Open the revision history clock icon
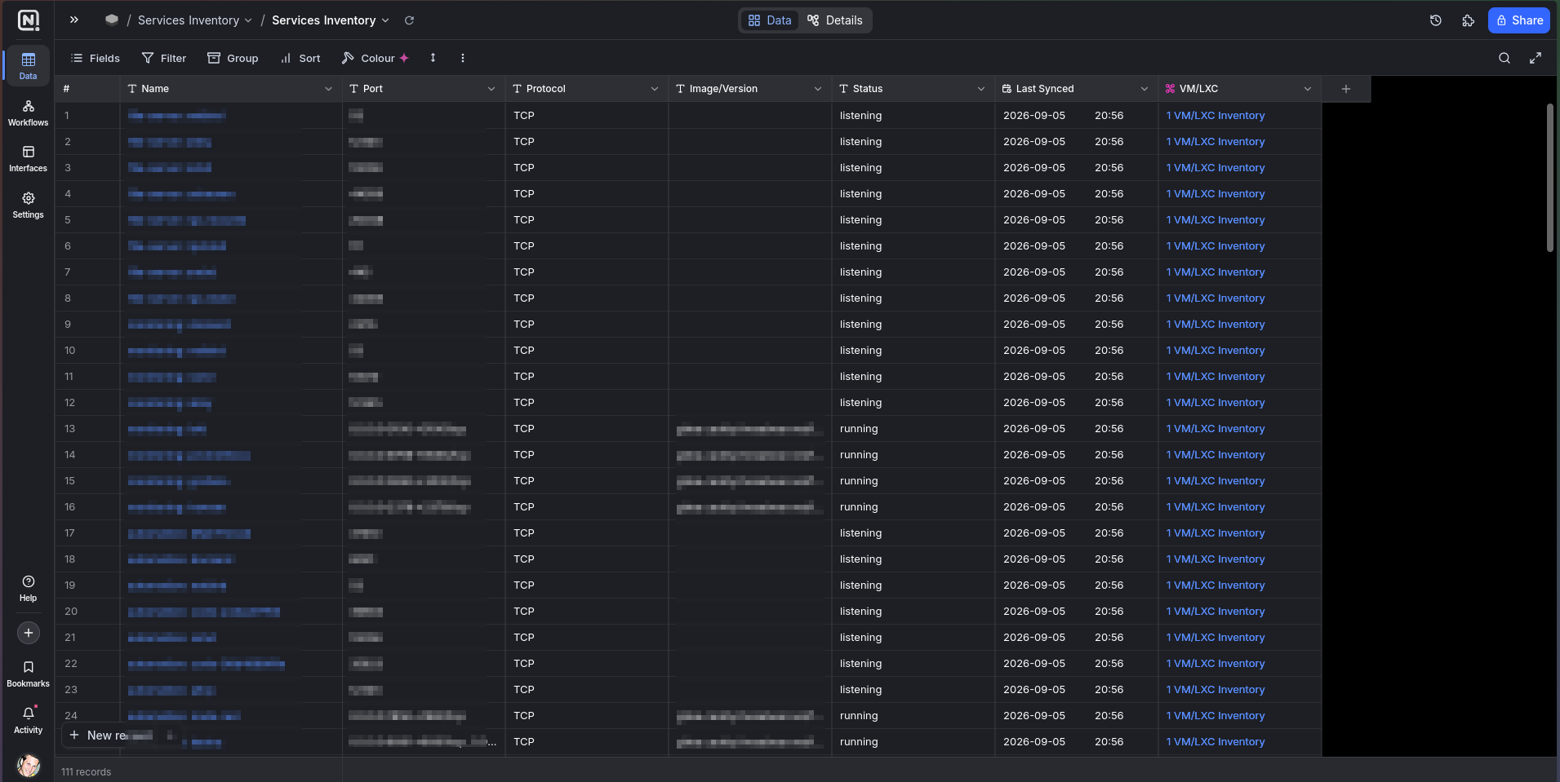1560x782 pixels. pos(1436,20)
